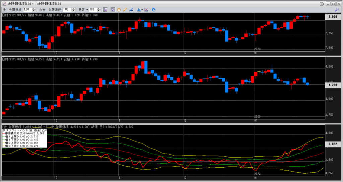This screenshot has width=343, height=182.
Task: Click the reload chart icon
Action: point(154,10)
